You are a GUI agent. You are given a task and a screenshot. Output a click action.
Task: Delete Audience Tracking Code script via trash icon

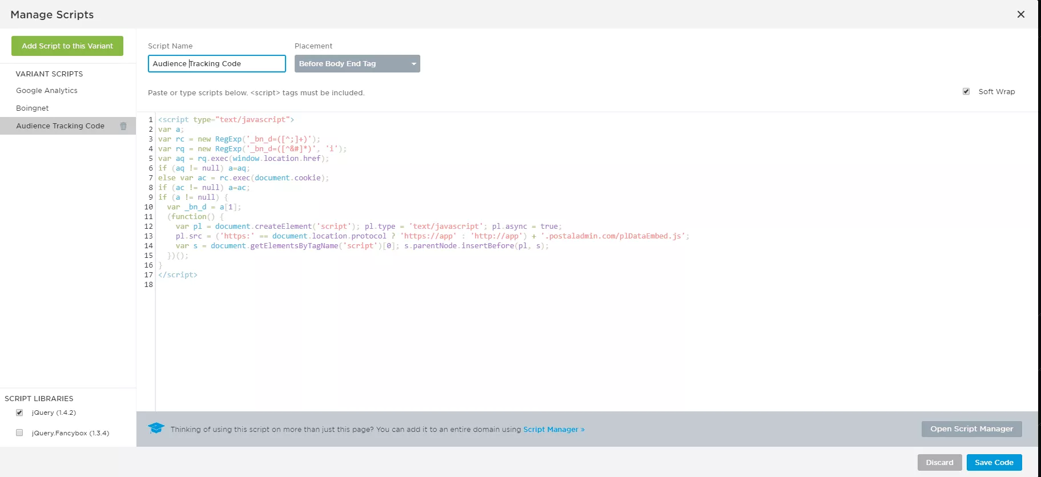click(123, 126)
